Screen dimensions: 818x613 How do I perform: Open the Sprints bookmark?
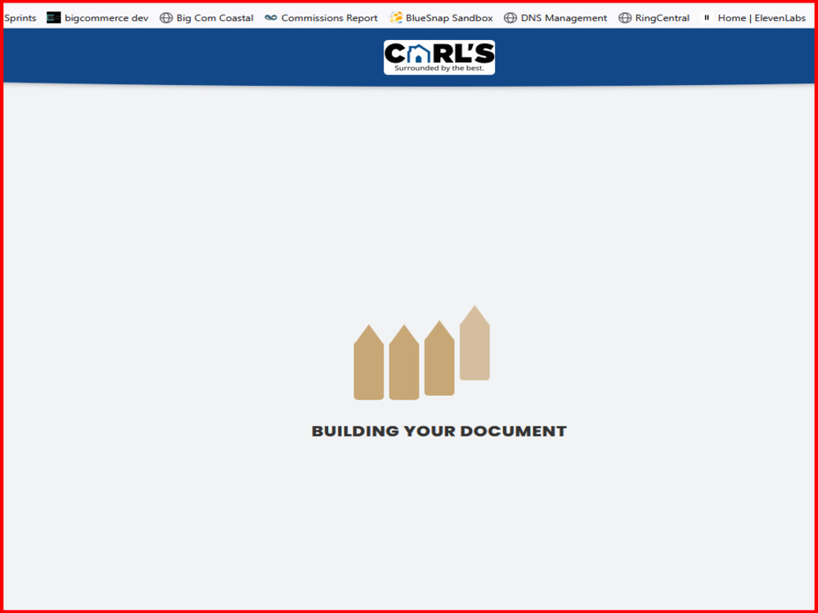point(20,18)
